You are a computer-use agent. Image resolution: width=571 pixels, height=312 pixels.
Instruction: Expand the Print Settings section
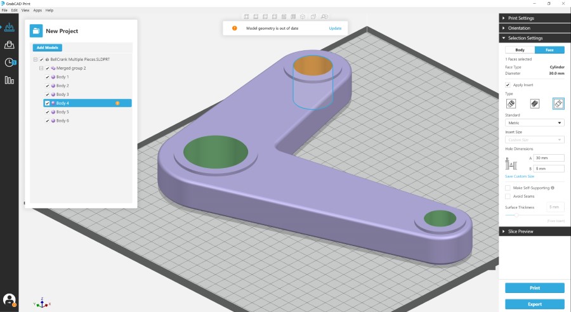click(x=535, y=18)
